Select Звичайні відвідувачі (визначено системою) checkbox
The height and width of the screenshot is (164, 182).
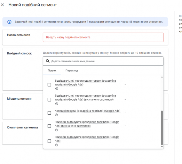pos(49,126)
